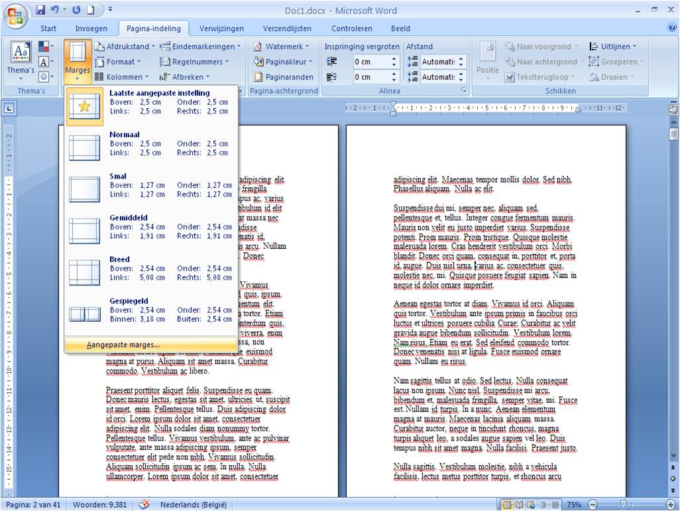Save the document with the floppy icon

coord(41,9)
